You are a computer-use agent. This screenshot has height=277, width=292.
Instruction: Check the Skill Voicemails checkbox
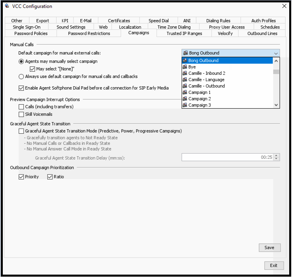[21, 114]
